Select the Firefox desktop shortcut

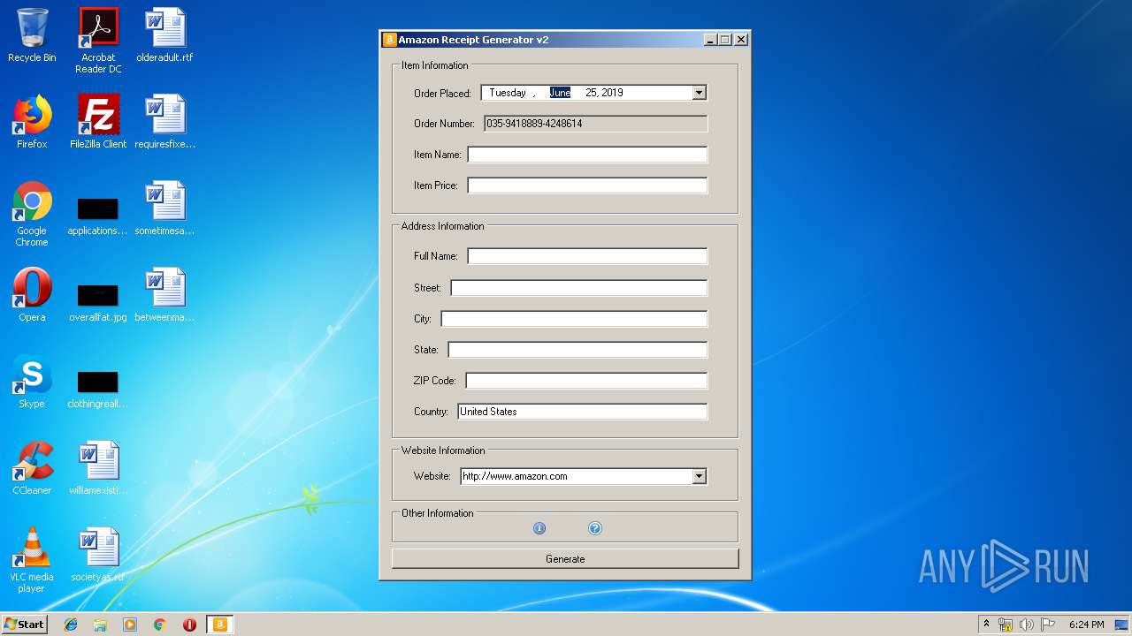32,122
